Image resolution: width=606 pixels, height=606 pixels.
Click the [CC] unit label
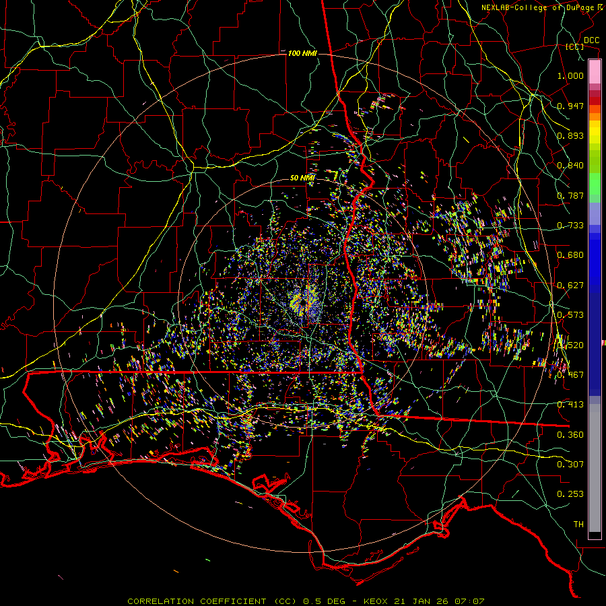tap(575, 46)
